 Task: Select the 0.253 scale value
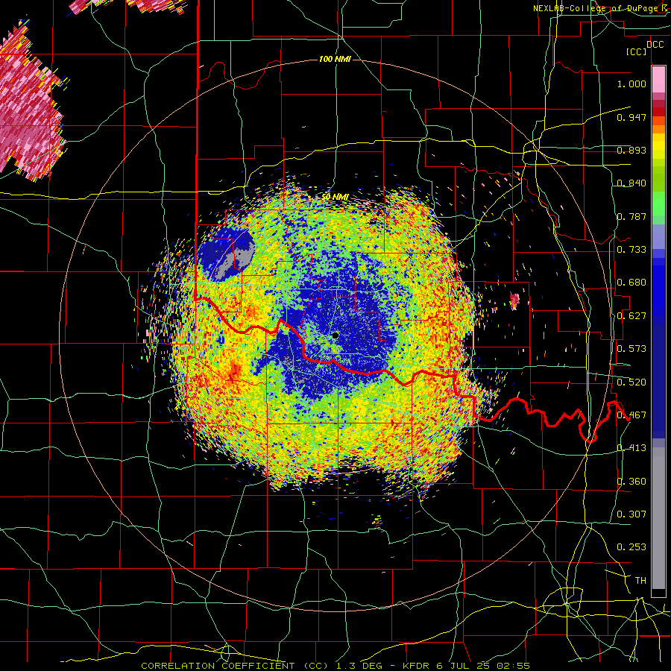click(x=631, y=547)
